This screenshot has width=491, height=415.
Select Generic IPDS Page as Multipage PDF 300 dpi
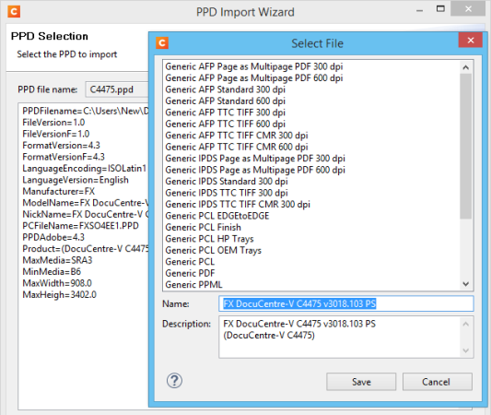coord(255,159)
